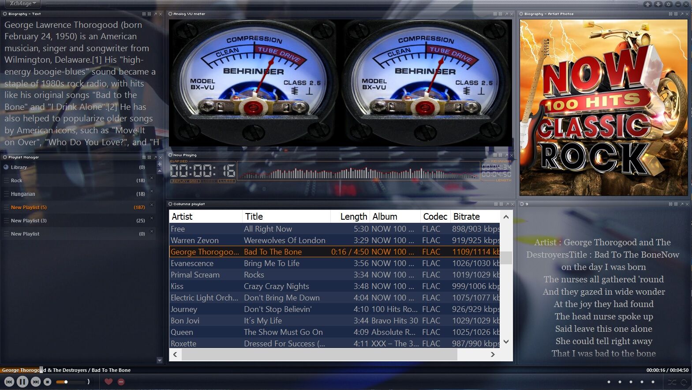This screenshot has width=692, height=390.
Task: Sort by the Album column header
Action: pyautogui.click(x=395, y=217)
